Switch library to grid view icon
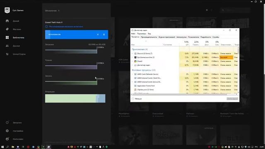Screen dimensions: 265x149 pyautogui.click(x=207, y=10)
